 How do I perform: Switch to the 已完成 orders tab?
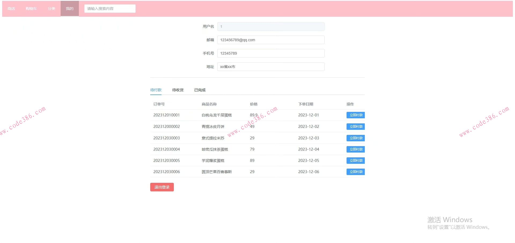point(200,90)
